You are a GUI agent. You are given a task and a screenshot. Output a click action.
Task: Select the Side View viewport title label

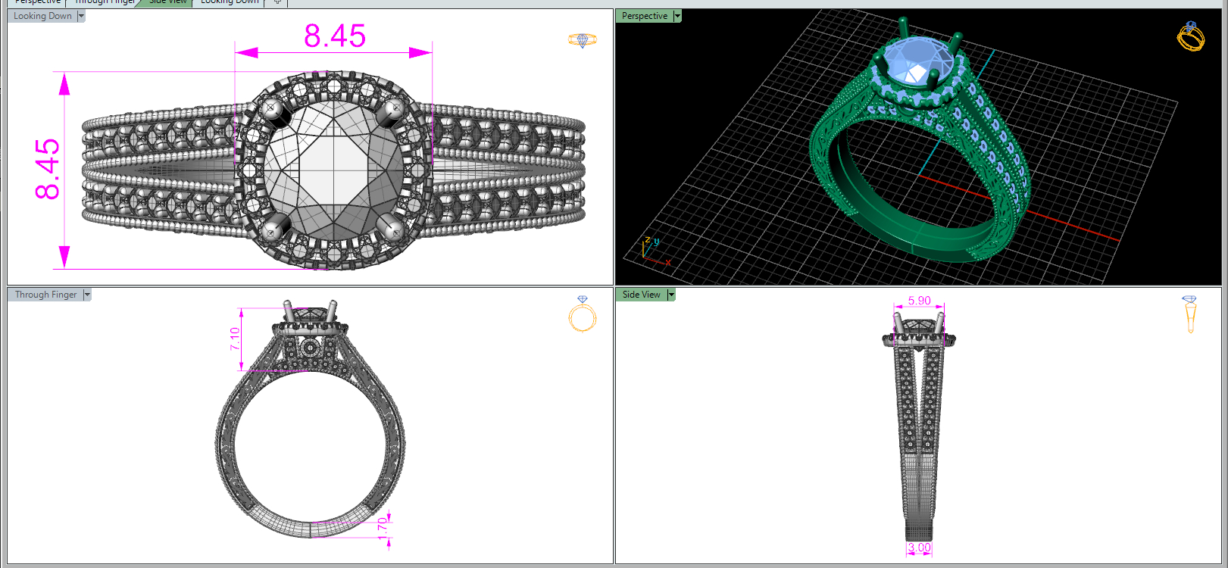pyautogui.click(x=641, y=295)
